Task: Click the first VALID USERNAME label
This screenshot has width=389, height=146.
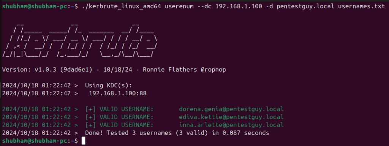Action: coord(127,109)
